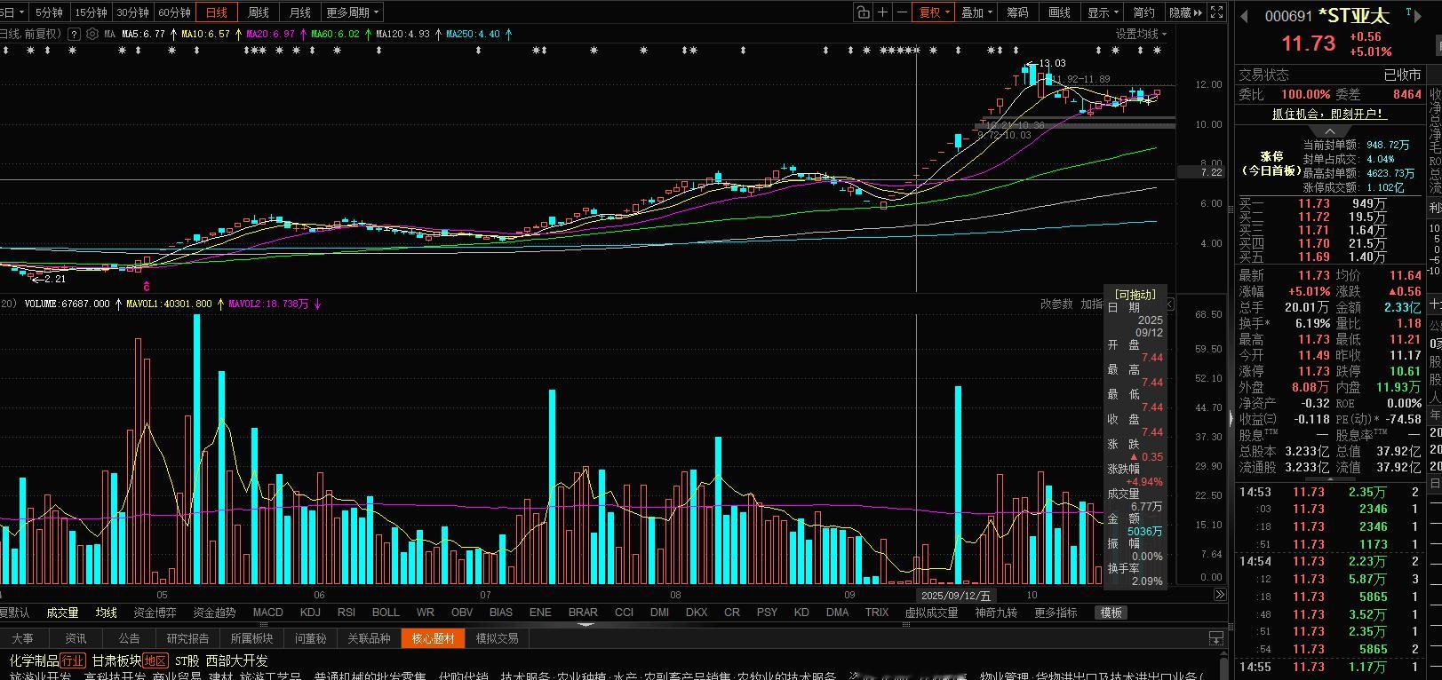Viewport: 1442px width, 680px height.
Task: Enter fullscreen chart via expand icon
Action: (1217, 12)
